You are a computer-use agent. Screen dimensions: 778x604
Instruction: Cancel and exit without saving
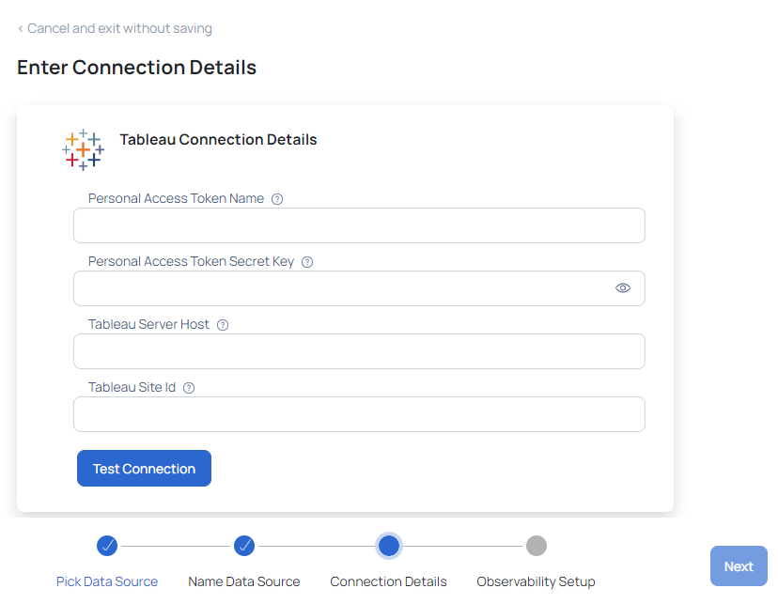pyautogui.click(x=119, y=29)
